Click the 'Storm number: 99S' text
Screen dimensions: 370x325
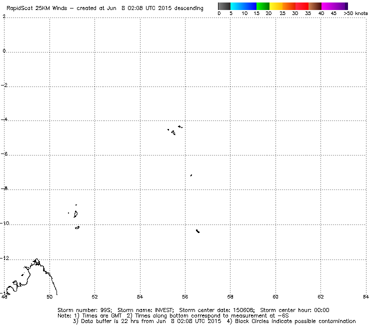[x=84, y=310]
